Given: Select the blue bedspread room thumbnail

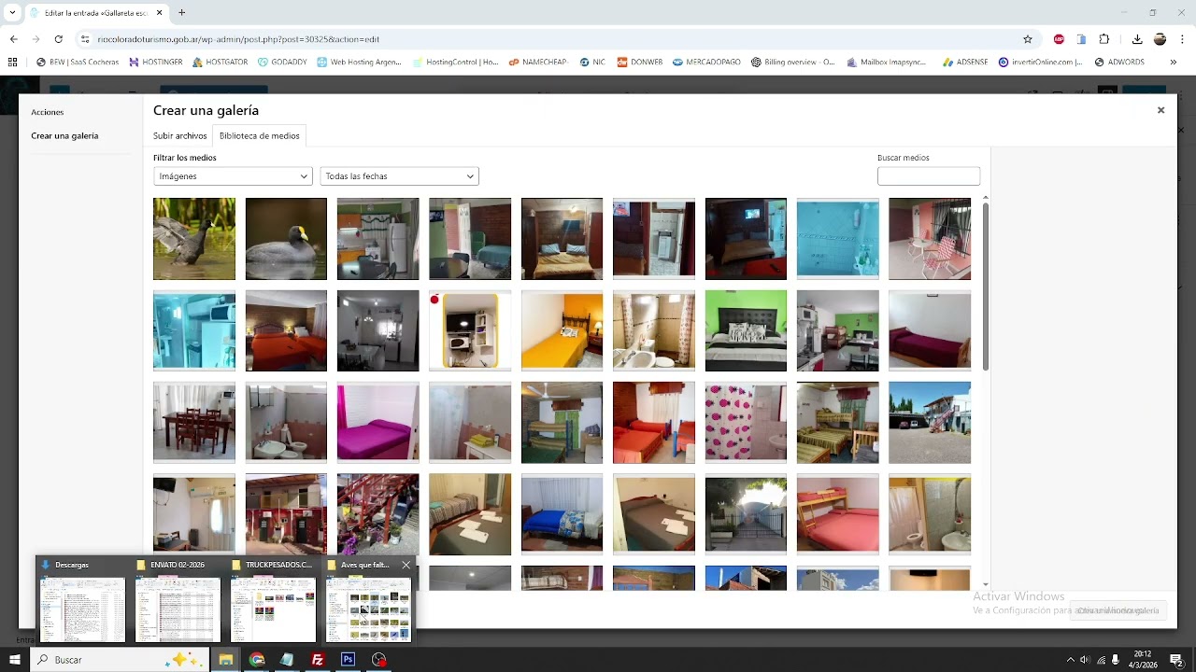Looking at the screenshot, I should click(562, 514).
